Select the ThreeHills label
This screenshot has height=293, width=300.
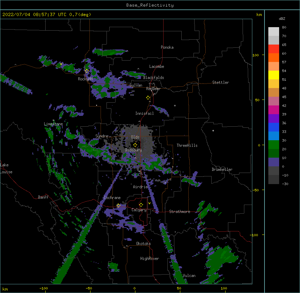pos(187,145)
